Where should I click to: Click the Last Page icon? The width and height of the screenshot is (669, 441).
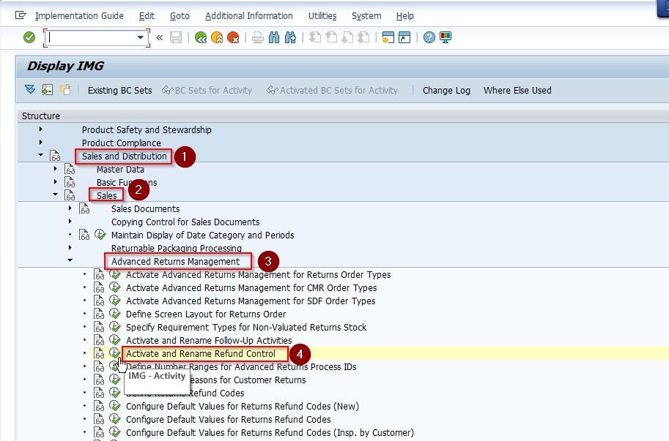[x=363, y=37]
